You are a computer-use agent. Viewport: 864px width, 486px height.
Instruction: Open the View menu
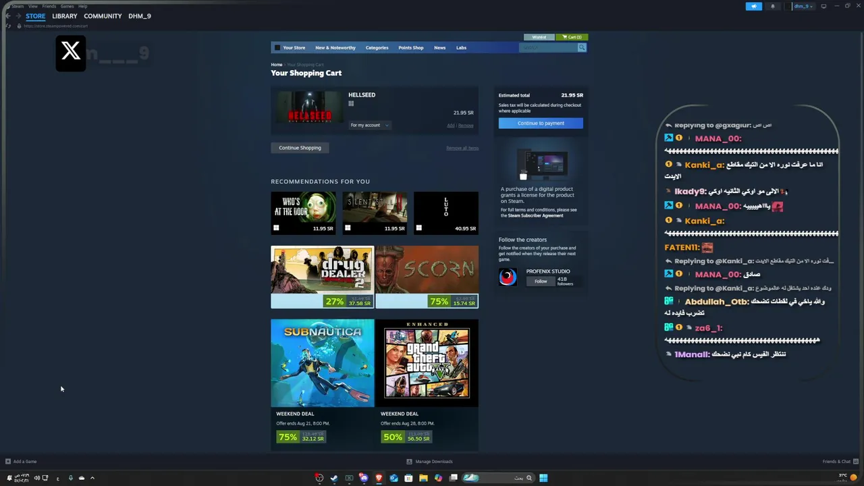coord(32,6)
